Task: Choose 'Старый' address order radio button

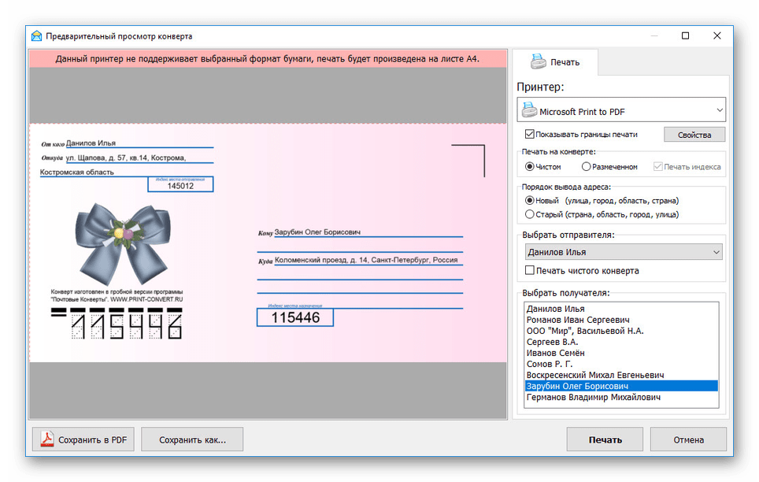Action: (x=530, y=214)
